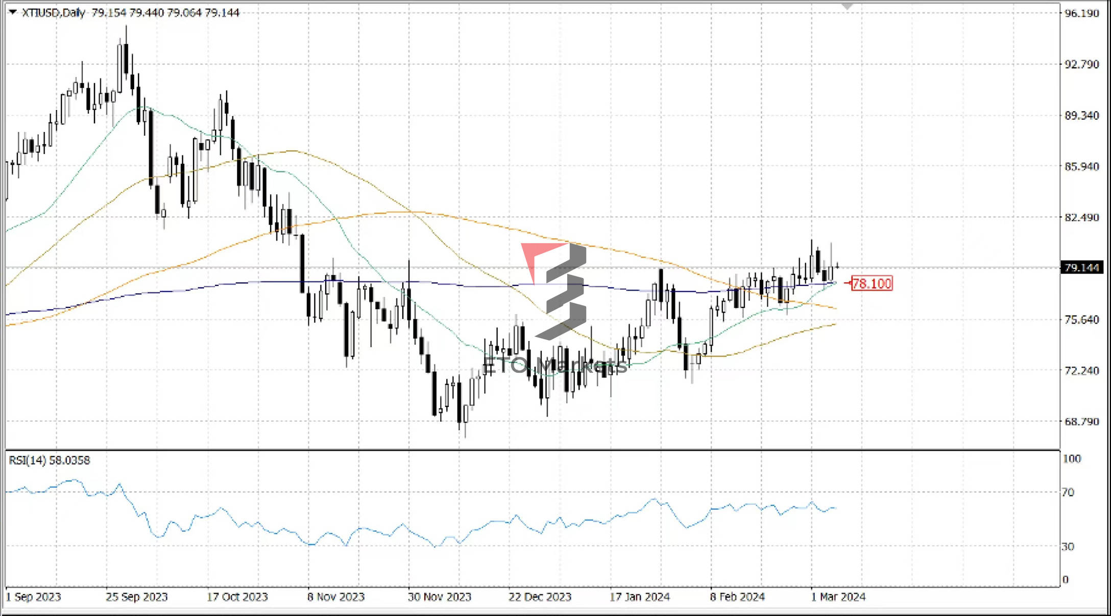Click the RSI scale value 0
This screenshot has height=616, width=1111.
(x=1065, y=579)
